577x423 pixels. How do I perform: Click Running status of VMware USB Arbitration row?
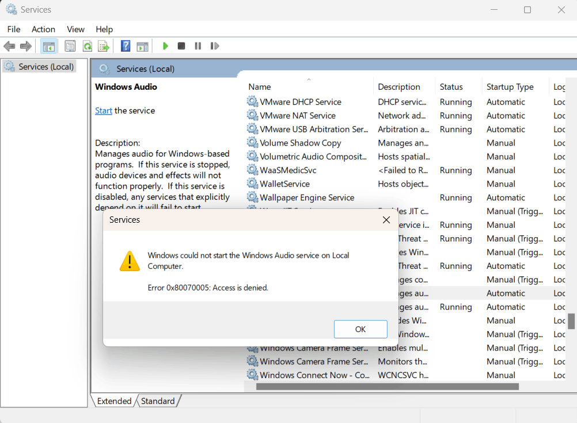click(456, 129)
